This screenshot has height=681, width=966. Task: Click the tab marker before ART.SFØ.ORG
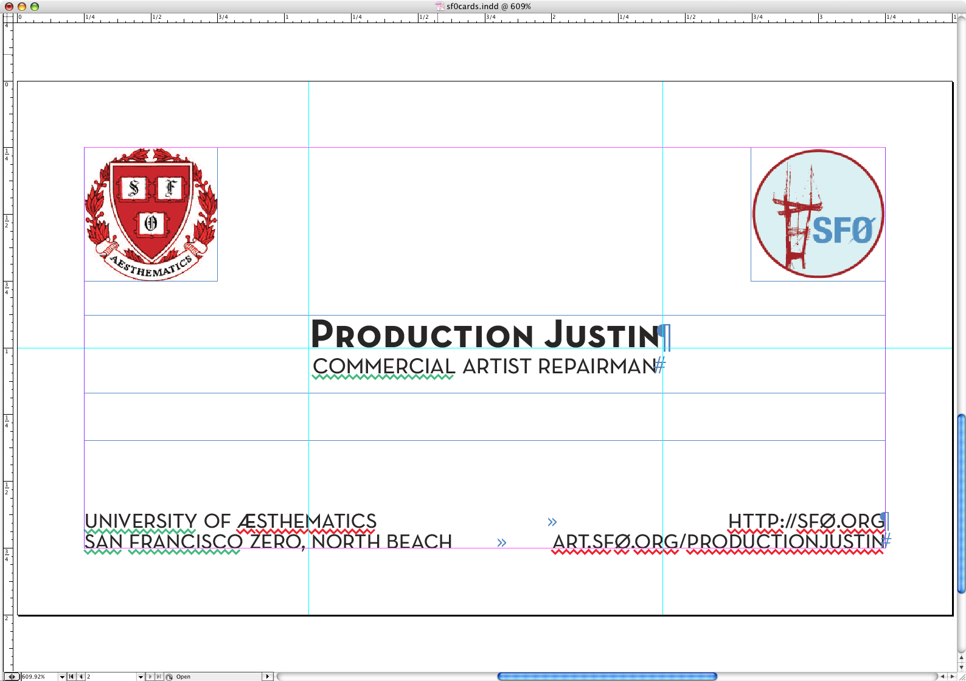pos(502,542)
